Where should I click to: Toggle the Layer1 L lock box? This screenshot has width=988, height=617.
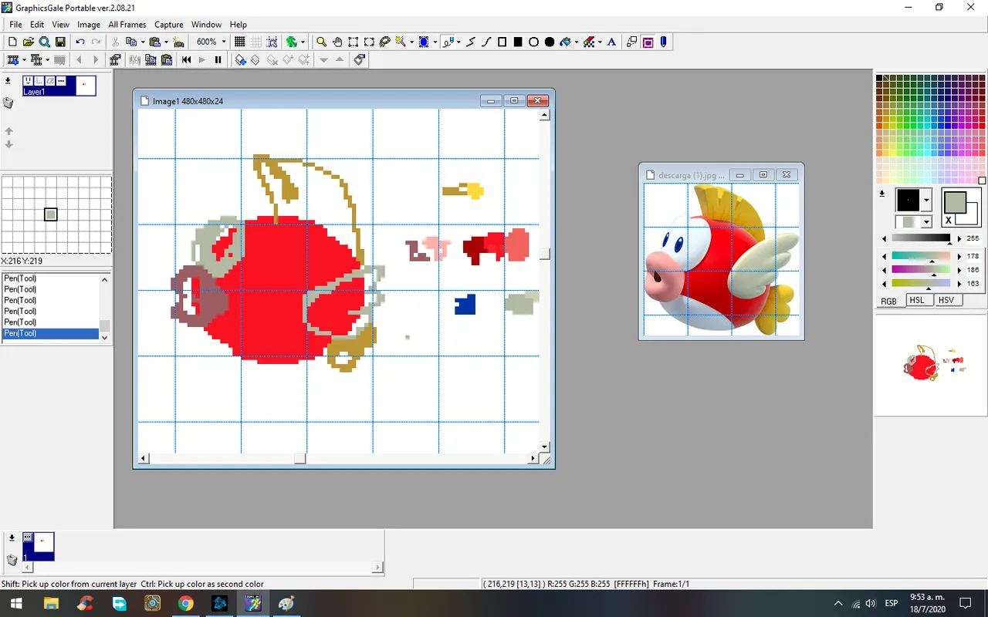[x=39, y=81]
